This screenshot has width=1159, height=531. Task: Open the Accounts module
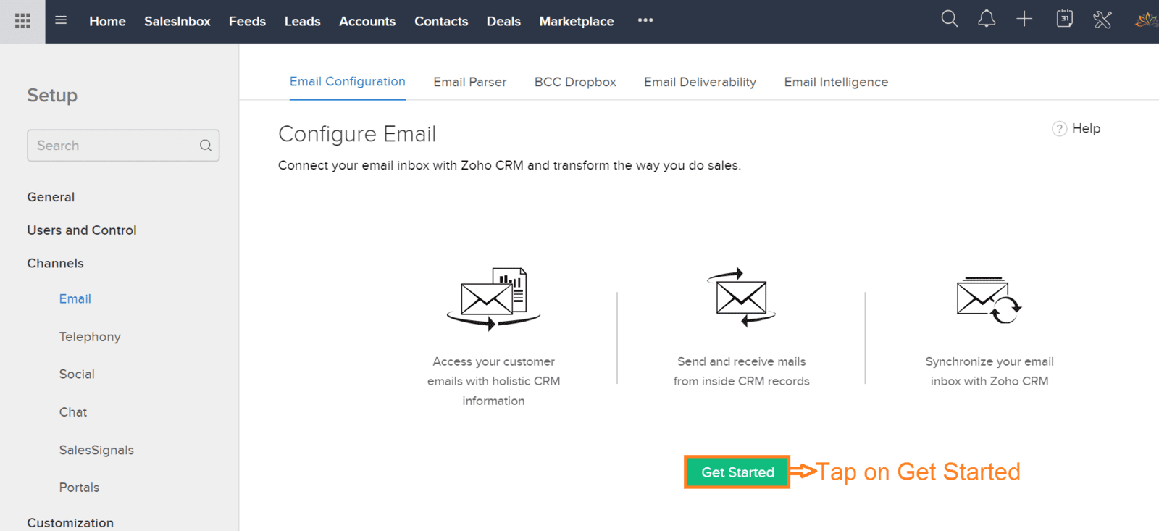367,22
